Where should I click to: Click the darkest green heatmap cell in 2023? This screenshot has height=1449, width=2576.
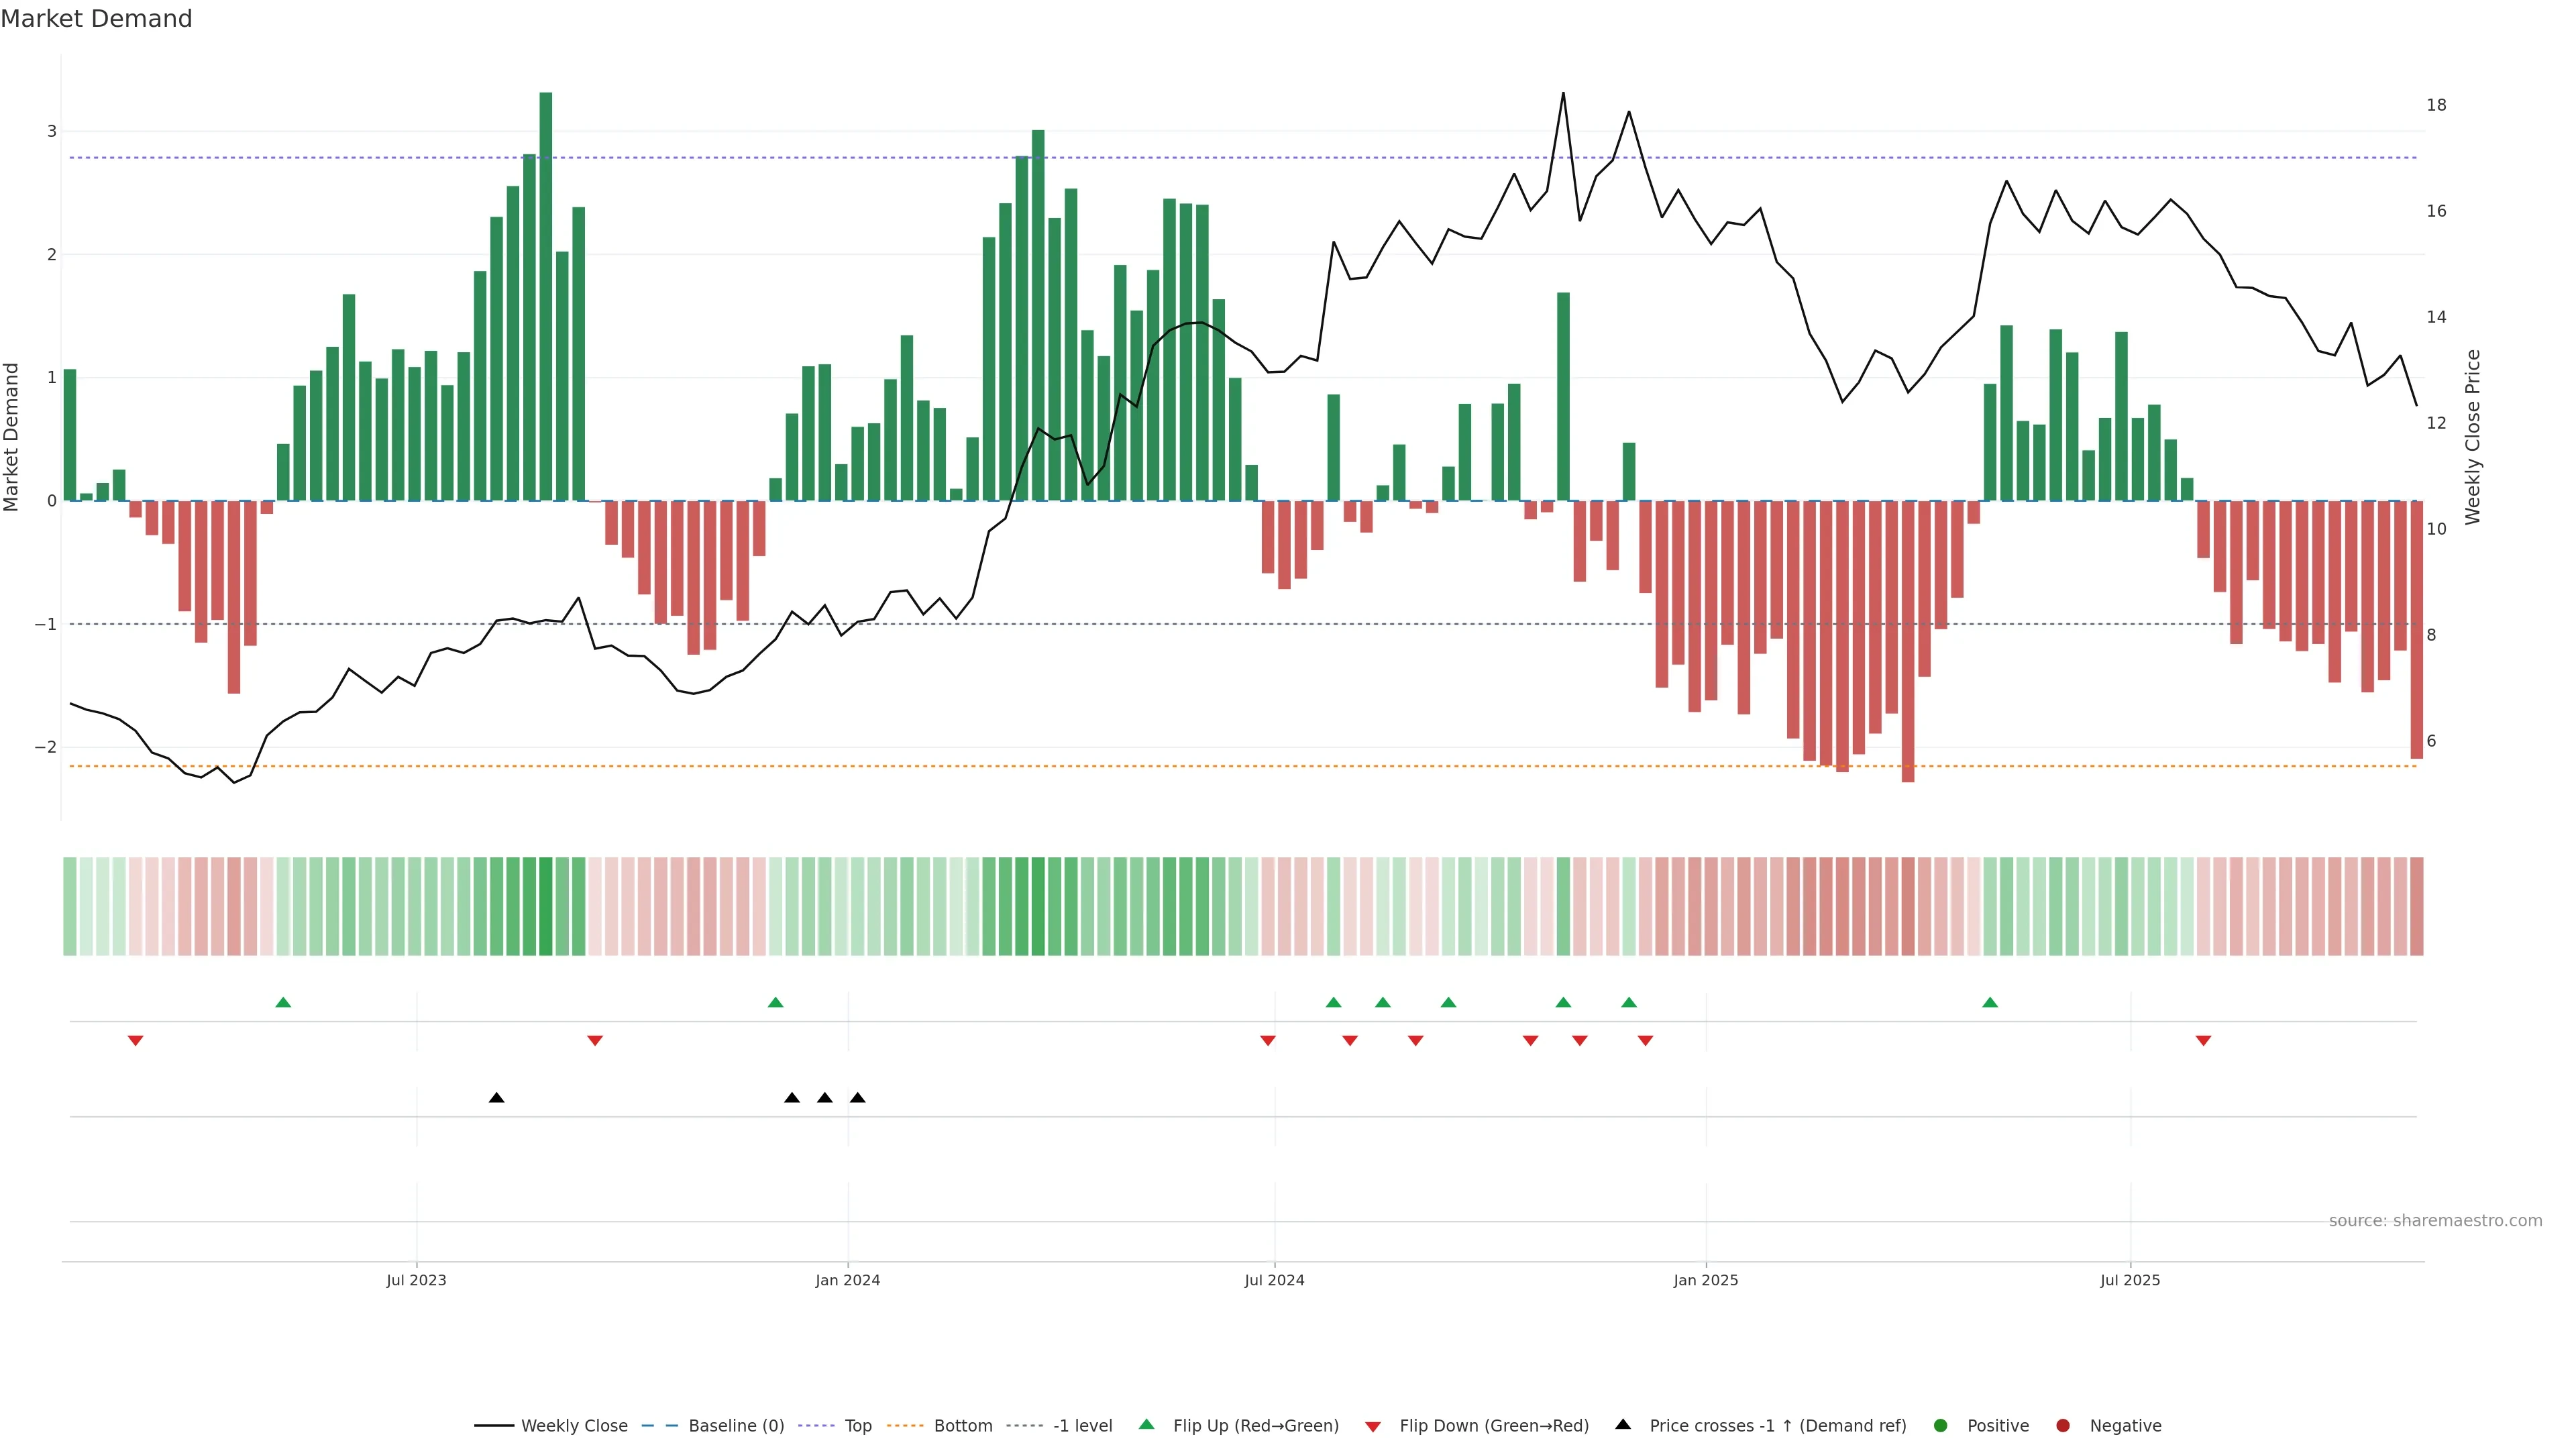pyautogui.click(x=546, y=906)
